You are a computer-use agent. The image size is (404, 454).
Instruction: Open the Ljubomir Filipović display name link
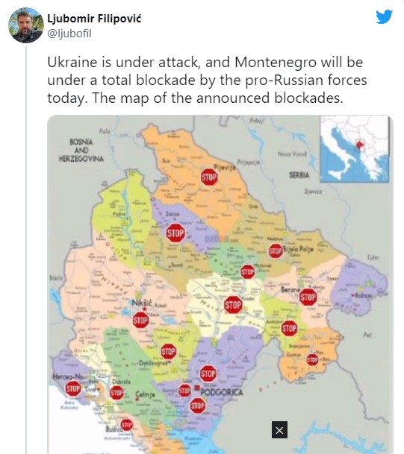pos(94,19)
